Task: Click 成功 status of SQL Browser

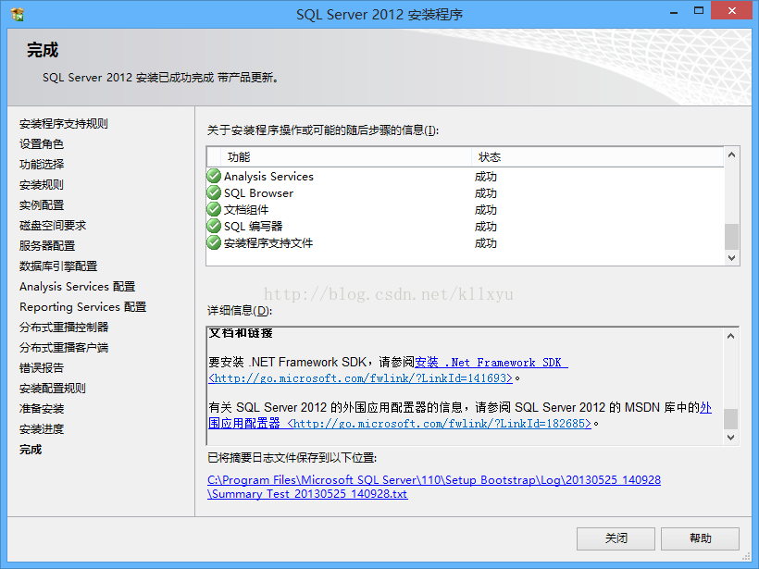Action: pos(486,193)
